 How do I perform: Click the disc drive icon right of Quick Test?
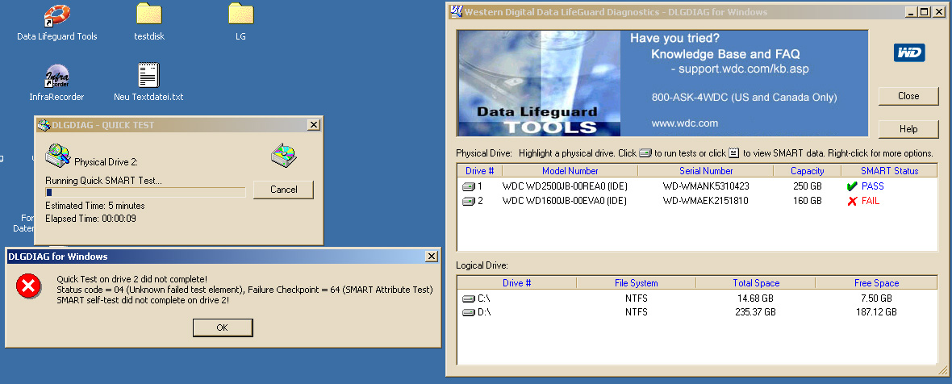pos(283,156)
